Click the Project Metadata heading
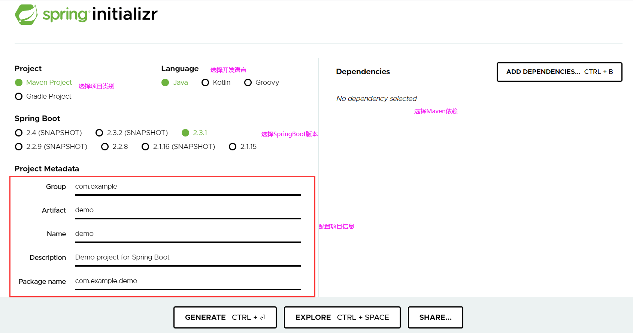633x333 pixels. click(x=47, y=169)
